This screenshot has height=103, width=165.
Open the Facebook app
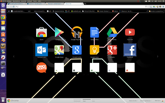point(130,50)
